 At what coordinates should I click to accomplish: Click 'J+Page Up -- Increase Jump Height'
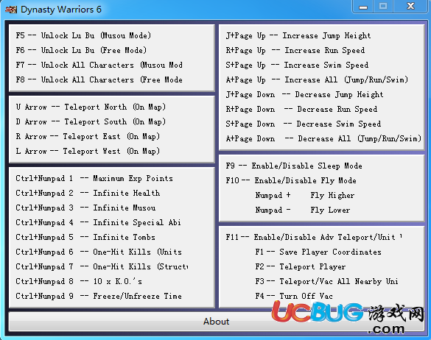[298, 36]
